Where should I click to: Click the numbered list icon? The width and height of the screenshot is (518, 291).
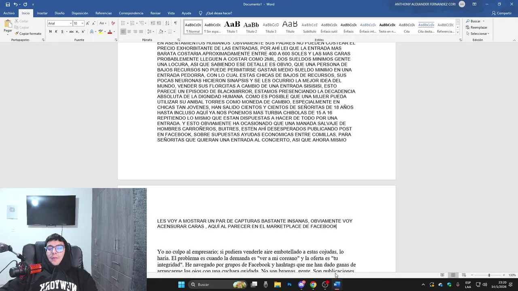(133, 23)
